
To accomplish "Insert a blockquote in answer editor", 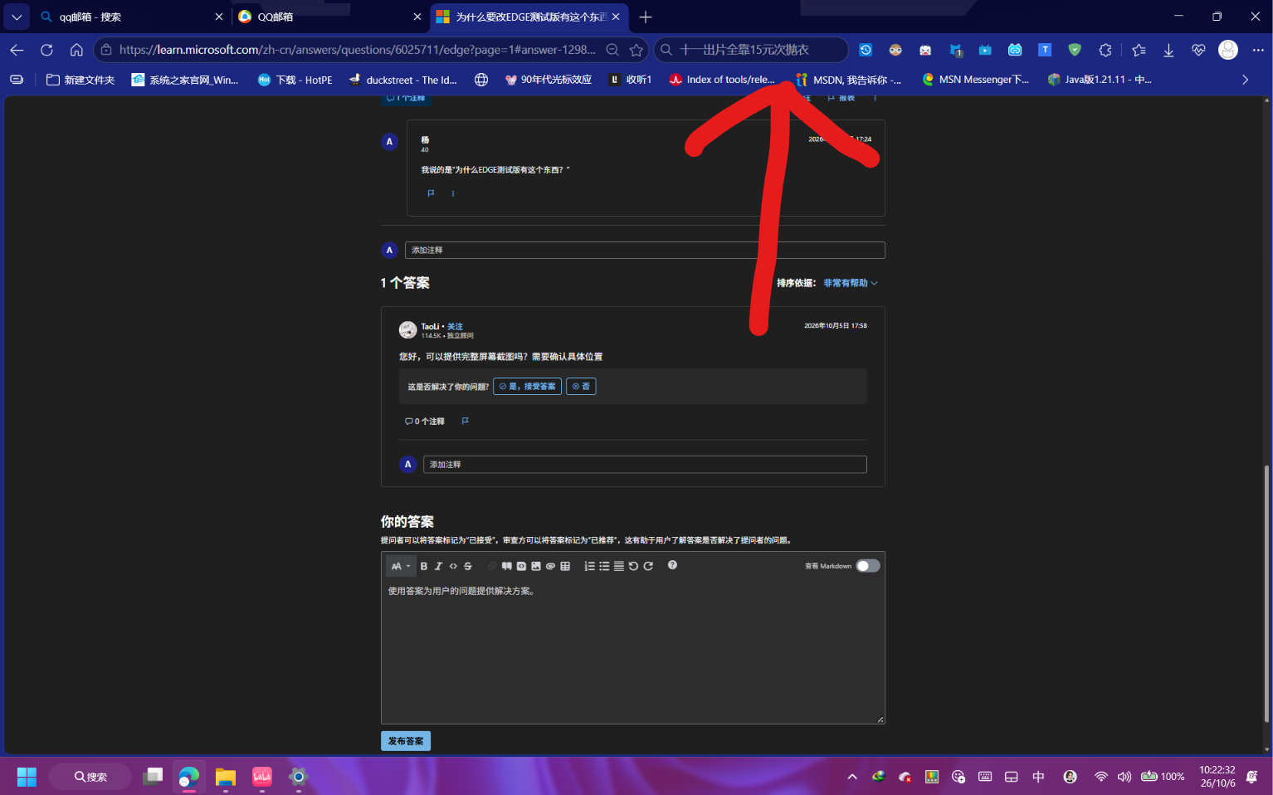I will [x=506, y=566].
